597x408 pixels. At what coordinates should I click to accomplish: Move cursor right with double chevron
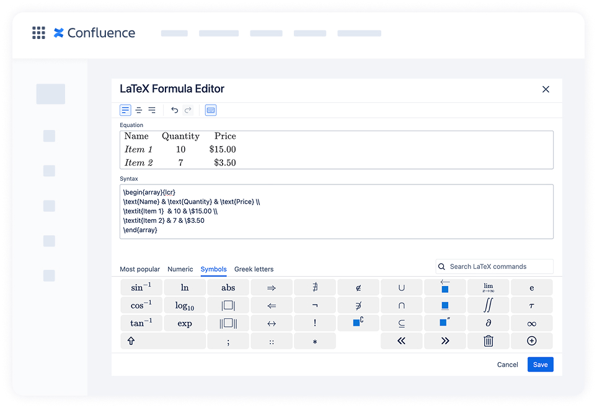pos(445,341)
